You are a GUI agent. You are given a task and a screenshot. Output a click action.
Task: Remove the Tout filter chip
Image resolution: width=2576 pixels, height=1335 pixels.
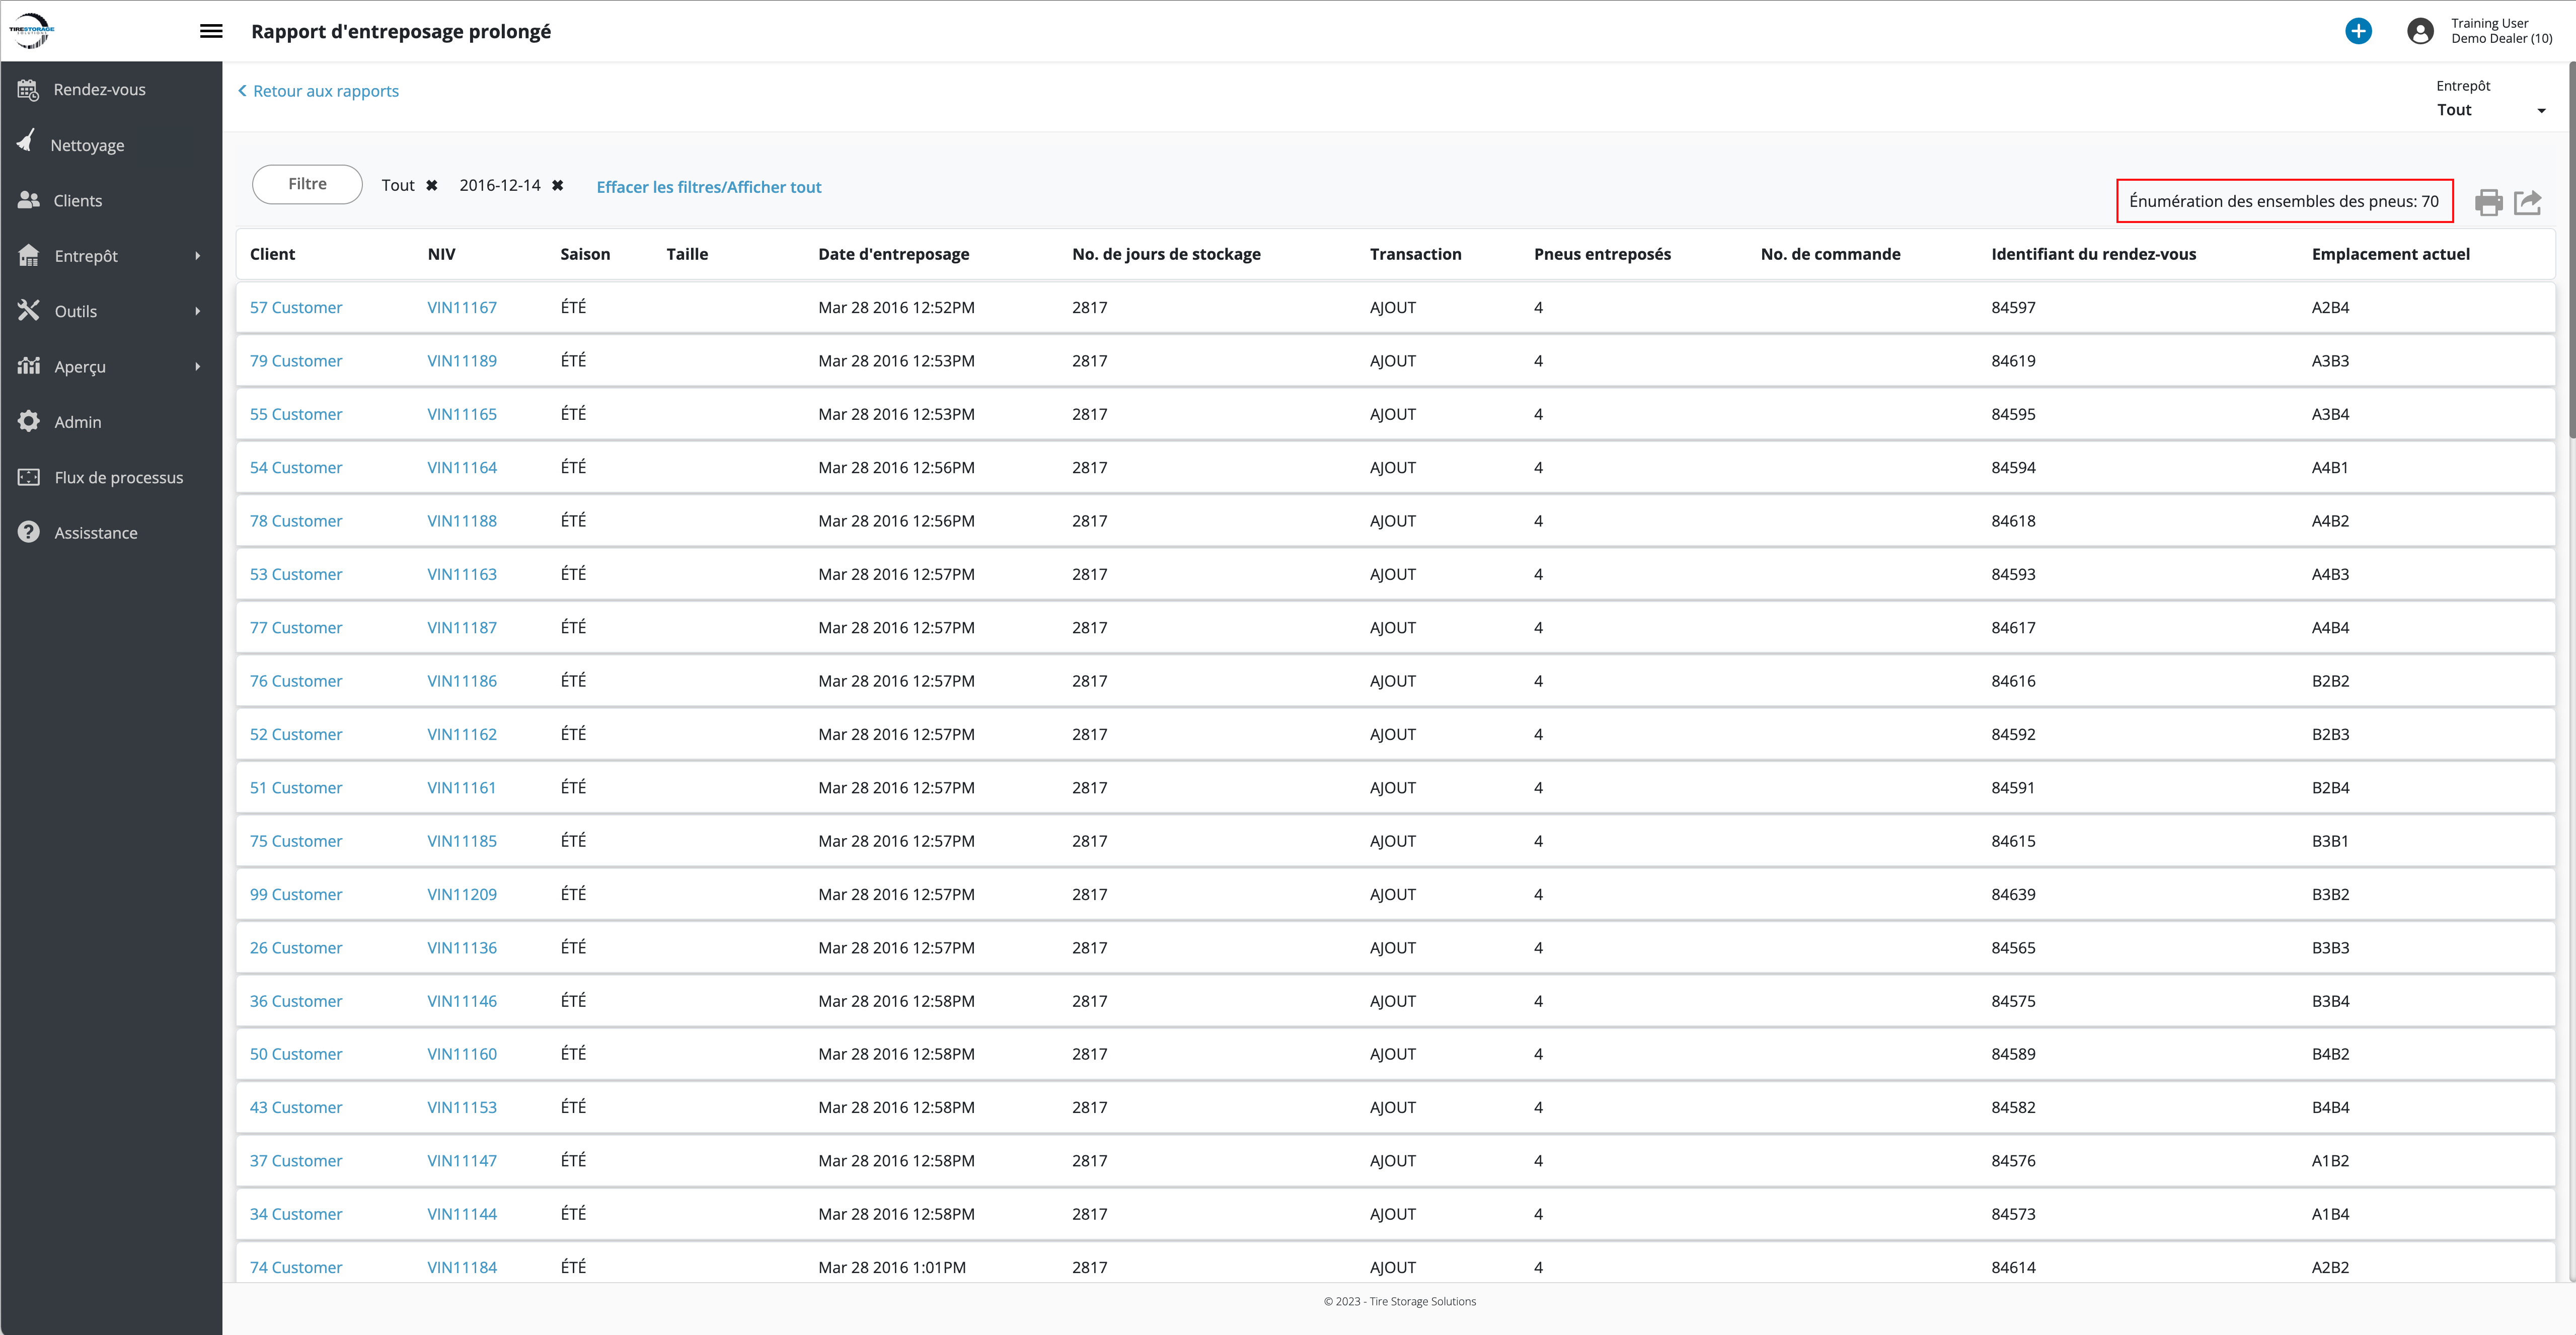[x=432, y=186]
